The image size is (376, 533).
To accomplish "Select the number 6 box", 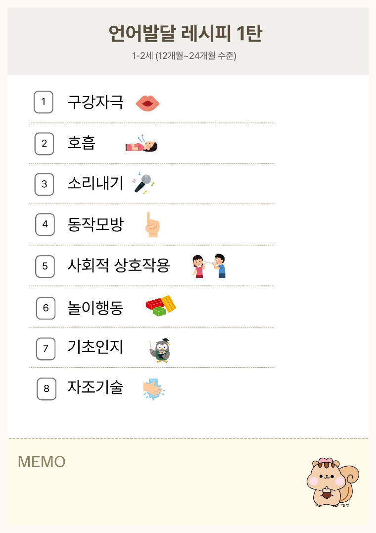I will click(46, 308).
